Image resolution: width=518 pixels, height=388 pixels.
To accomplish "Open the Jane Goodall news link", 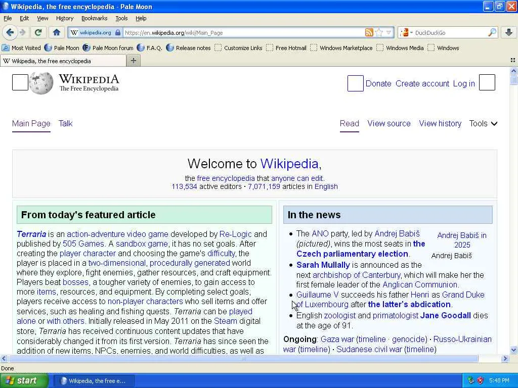I will (445, 315).
